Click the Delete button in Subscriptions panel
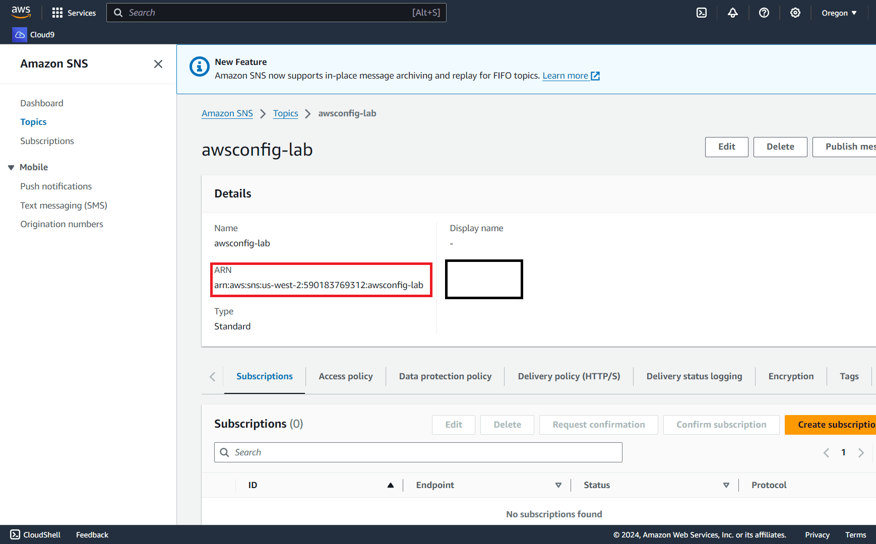This screenshot has height=544, width=876. click(507, 425)
